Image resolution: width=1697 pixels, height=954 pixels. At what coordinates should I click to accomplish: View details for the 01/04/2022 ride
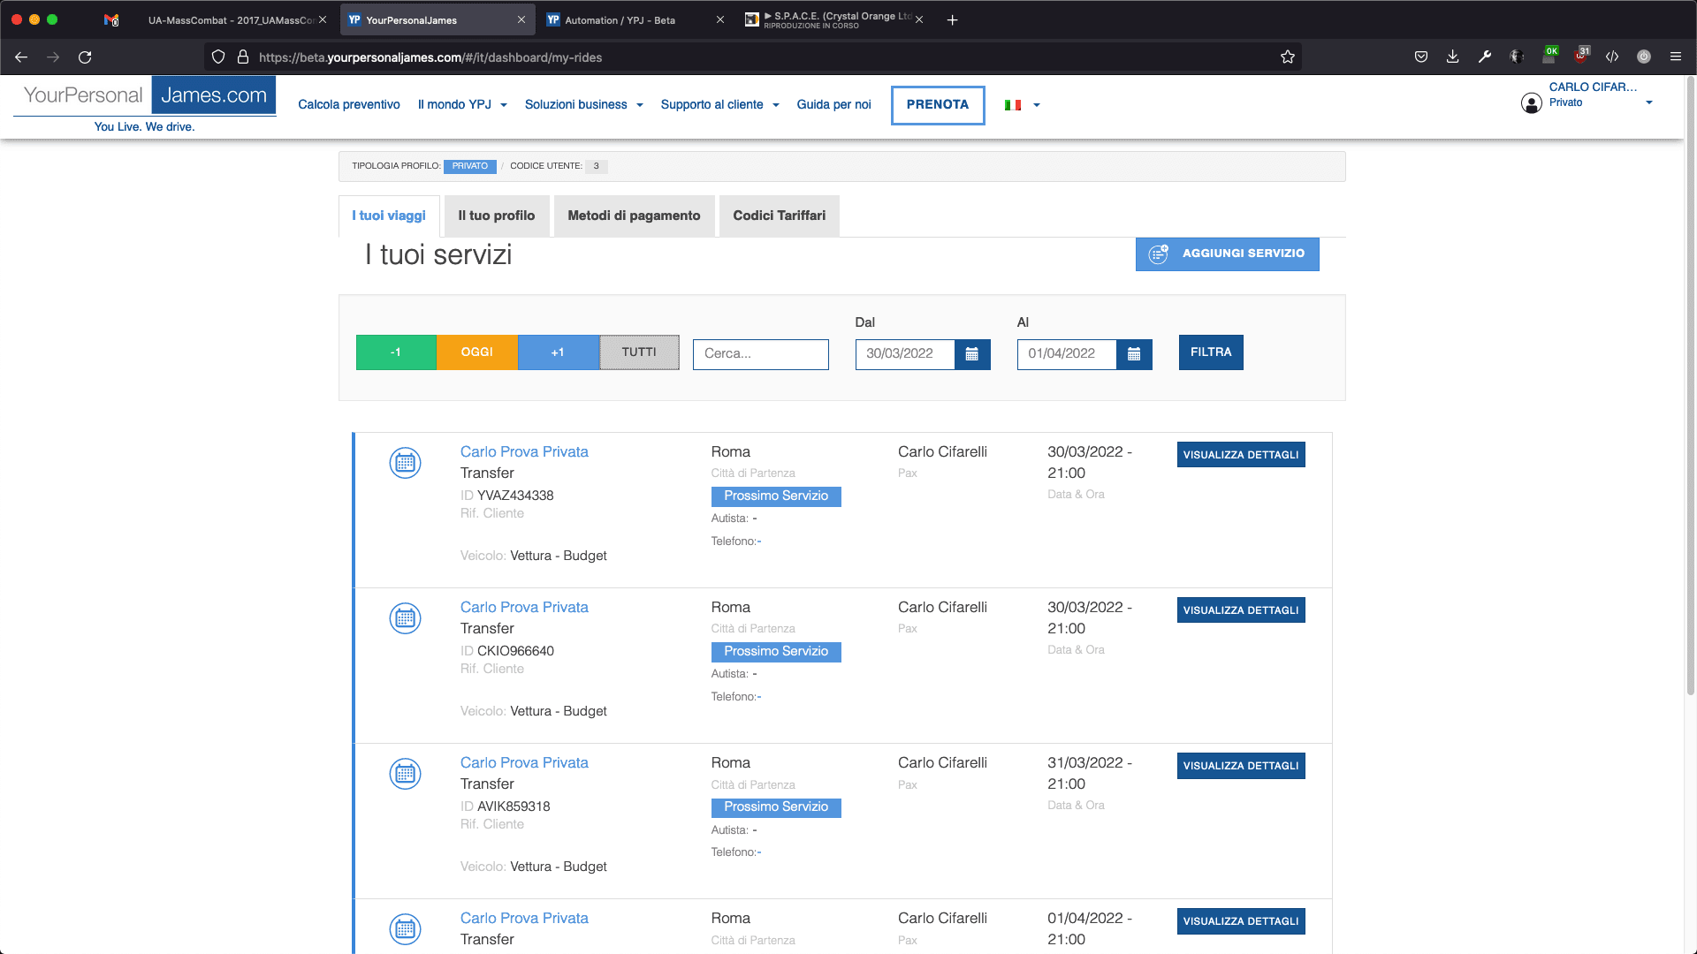click(1241, 921)
